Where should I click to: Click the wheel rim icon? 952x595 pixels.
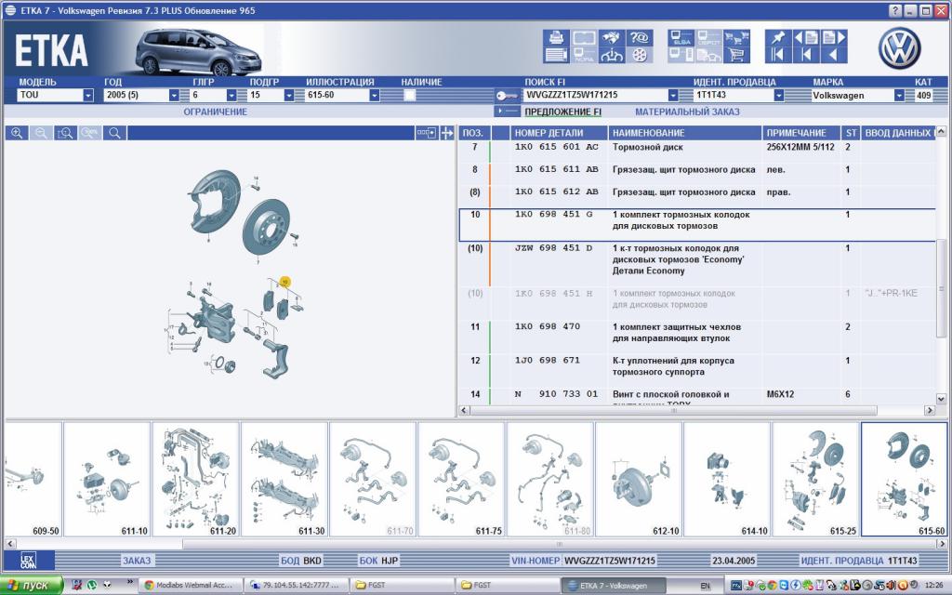pyautogui.click(x=639, y=55)
